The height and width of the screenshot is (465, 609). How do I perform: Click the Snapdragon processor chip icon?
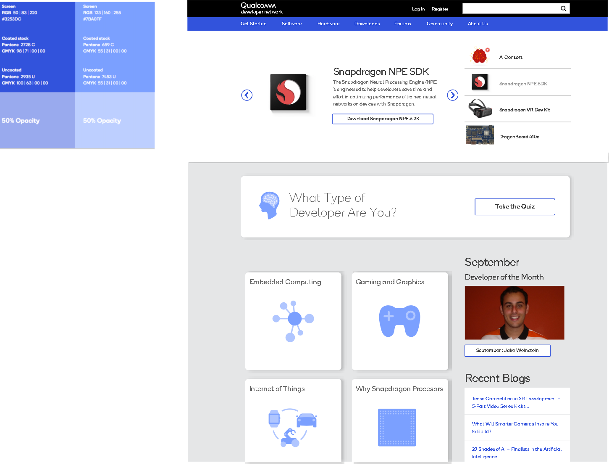(x=397, y=427)
